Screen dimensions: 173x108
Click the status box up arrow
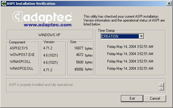162,85
